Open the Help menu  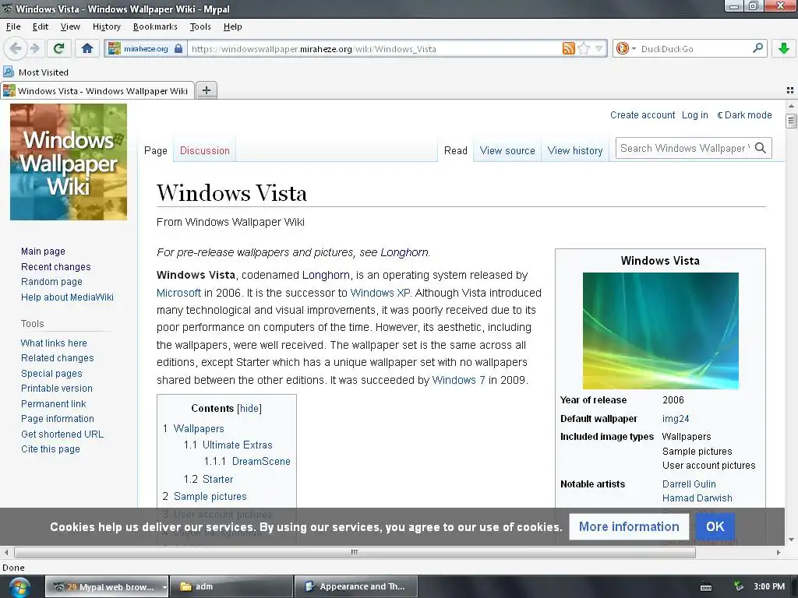[x=232, y=26]
